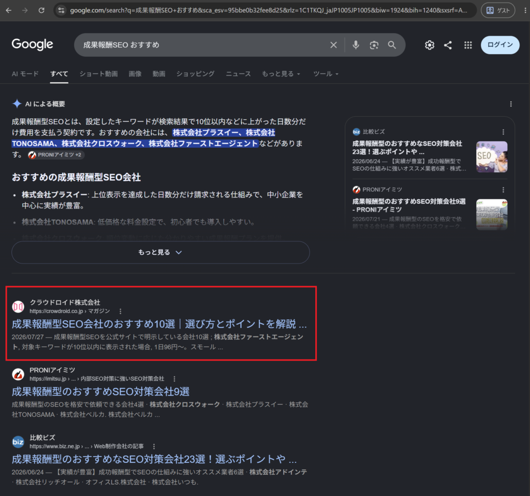Click the address bar URL
The height and width of the screenshot is (496, 530).
tap(269, 10)
